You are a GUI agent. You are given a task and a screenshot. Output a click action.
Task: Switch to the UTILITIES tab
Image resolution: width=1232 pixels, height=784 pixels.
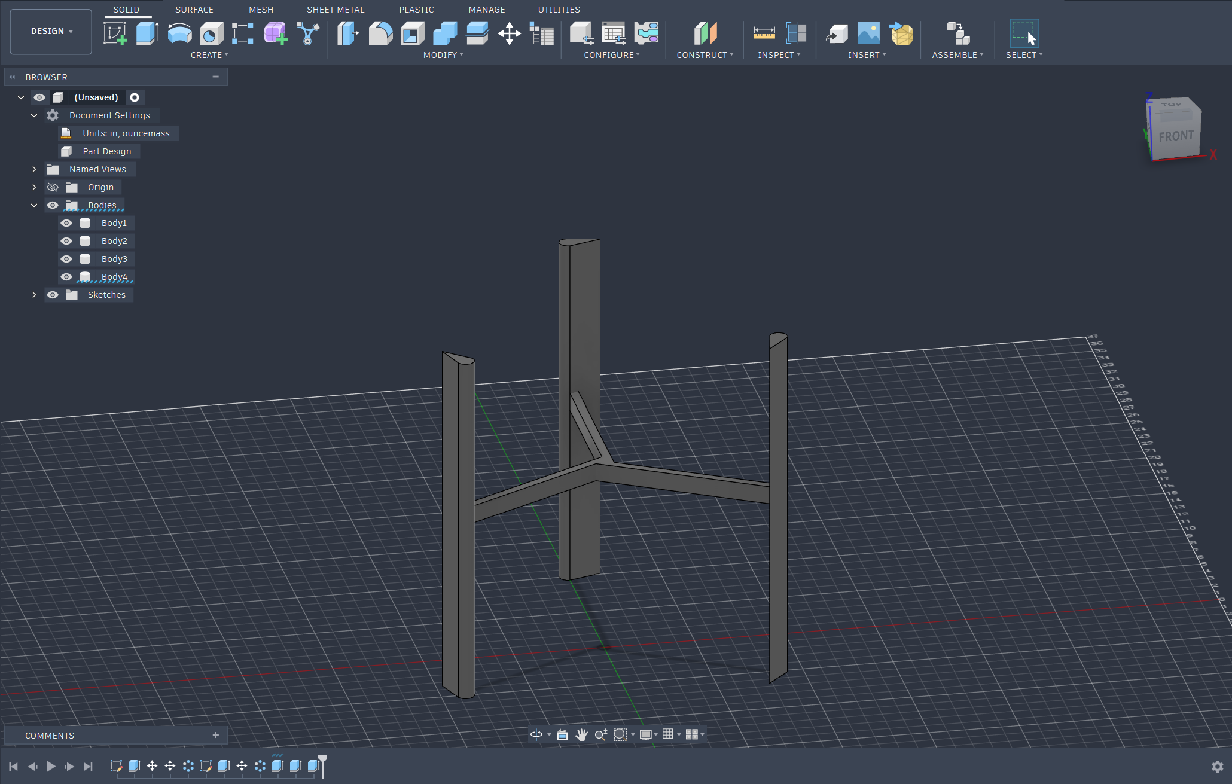click(559, 10)
